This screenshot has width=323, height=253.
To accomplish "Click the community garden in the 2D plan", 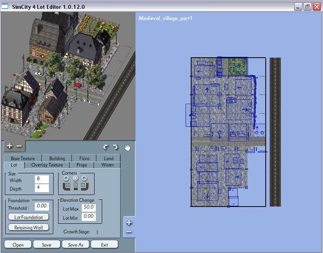I will (237, 66).
